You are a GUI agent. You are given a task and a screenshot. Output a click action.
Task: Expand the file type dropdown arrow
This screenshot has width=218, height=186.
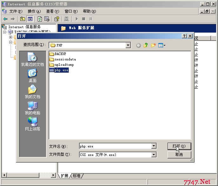(x=154, y=155)
